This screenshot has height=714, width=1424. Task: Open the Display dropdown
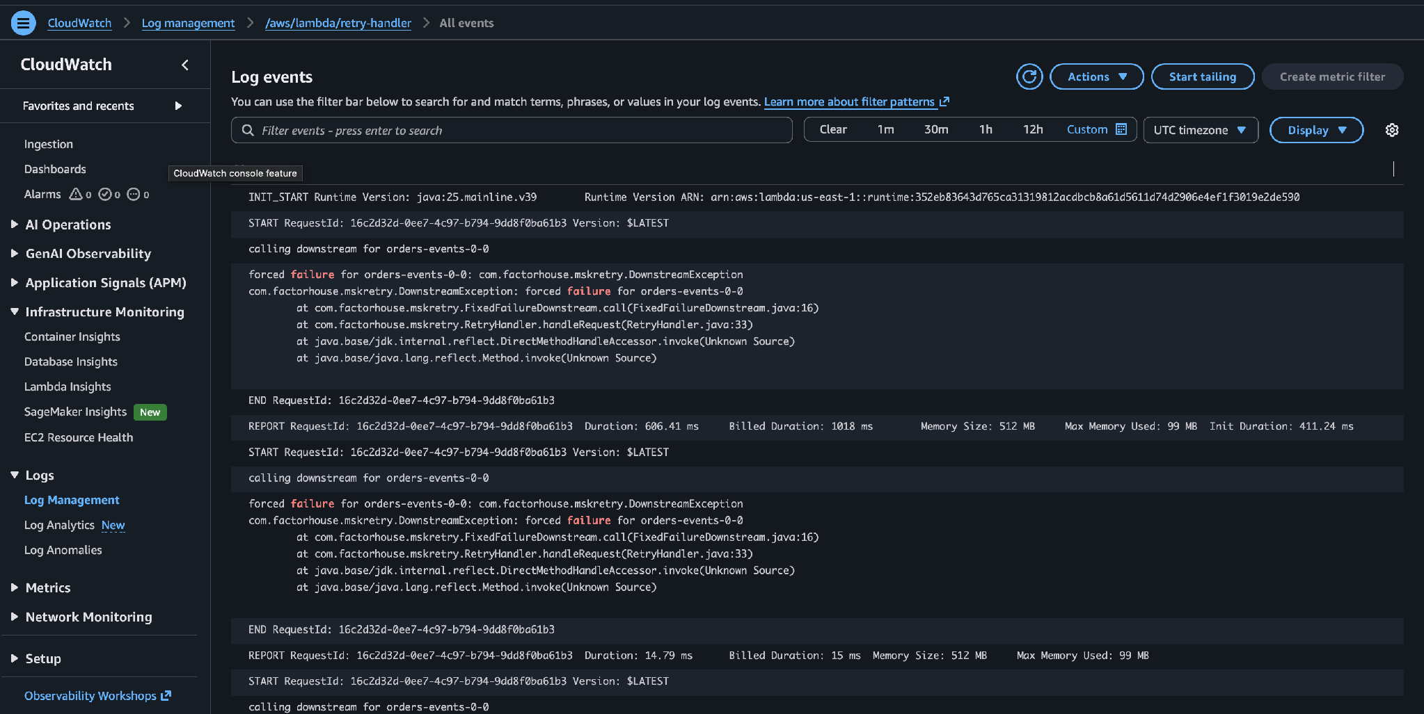coord(1316,130)
